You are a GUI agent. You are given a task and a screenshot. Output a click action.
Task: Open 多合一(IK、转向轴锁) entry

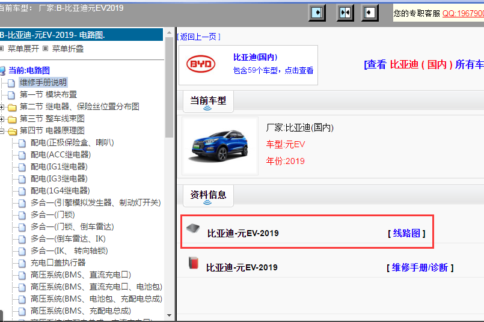click(69, 251)
